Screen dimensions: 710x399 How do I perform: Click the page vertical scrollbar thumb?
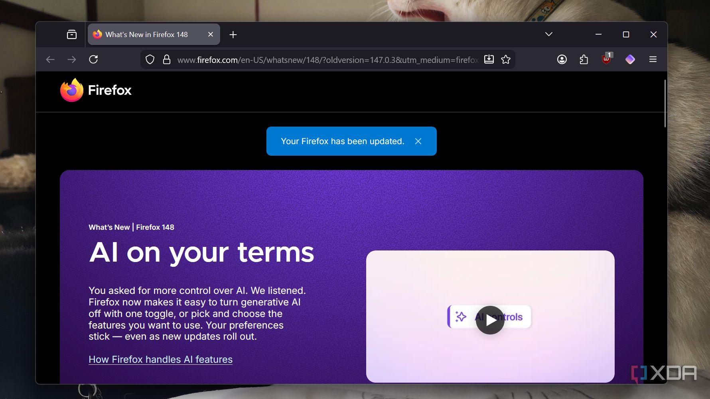[665, 104]
